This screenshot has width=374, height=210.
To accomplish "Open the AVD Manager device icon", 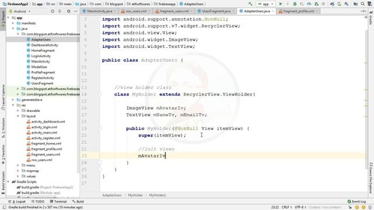I will (339, 4).
